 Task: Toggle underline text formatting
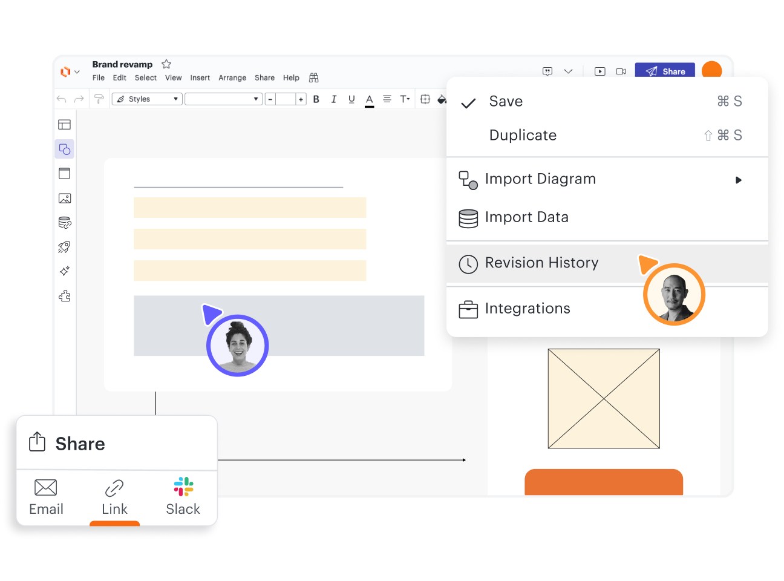[351, 99]
